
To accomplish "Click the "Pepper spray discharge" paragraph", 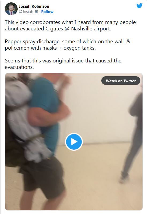I will [68, 45].
